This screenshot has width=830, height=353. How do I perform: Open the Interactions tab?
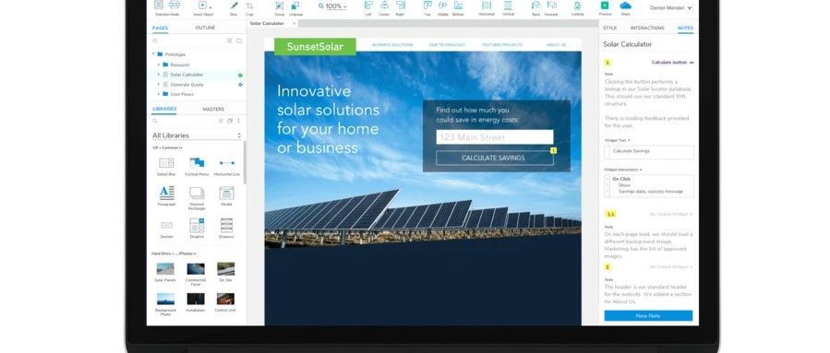[647, 28]
